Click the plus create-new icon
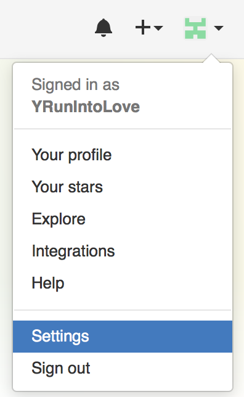This screenshot has height=397, width=244. pyautogui.click(x=143, y=27)
